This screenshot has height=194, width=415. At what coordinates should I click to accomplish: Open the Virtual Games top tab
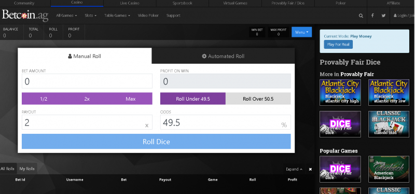click(235, 3)
